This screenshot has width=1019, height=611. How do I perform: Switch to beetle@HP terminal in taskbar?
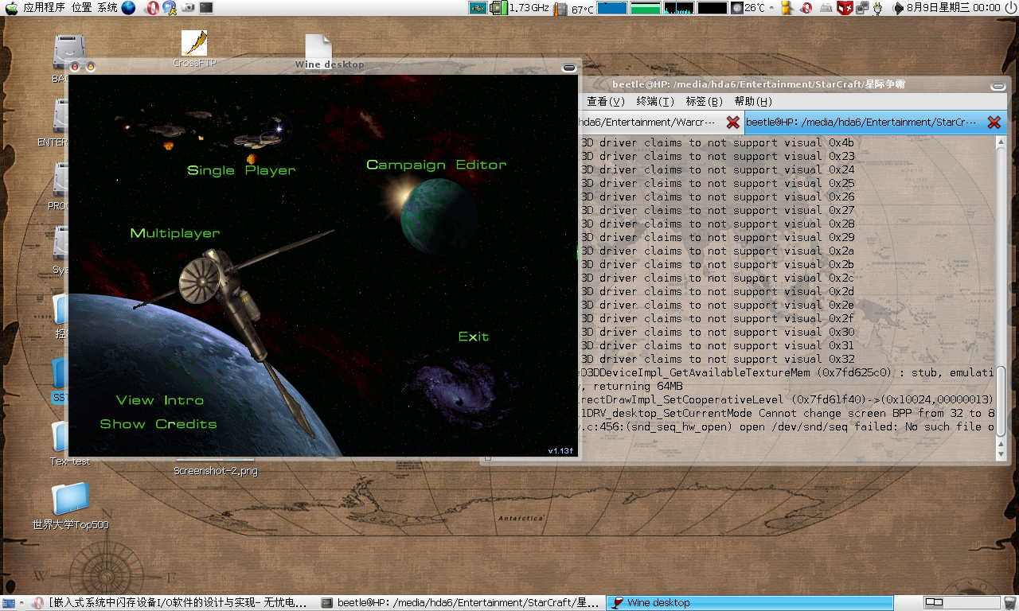(459, 603)
